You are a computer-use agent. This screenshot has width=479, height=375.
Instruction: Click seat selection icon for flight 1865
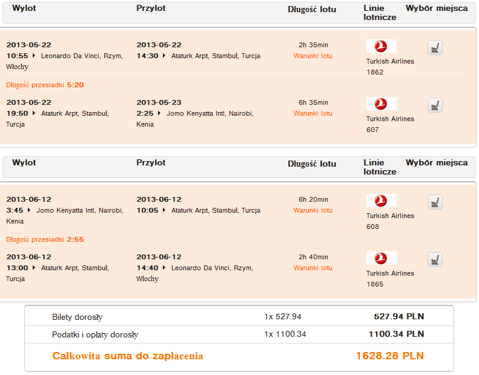click(435, 260)
